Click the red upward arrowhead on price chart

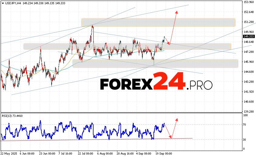177,12
